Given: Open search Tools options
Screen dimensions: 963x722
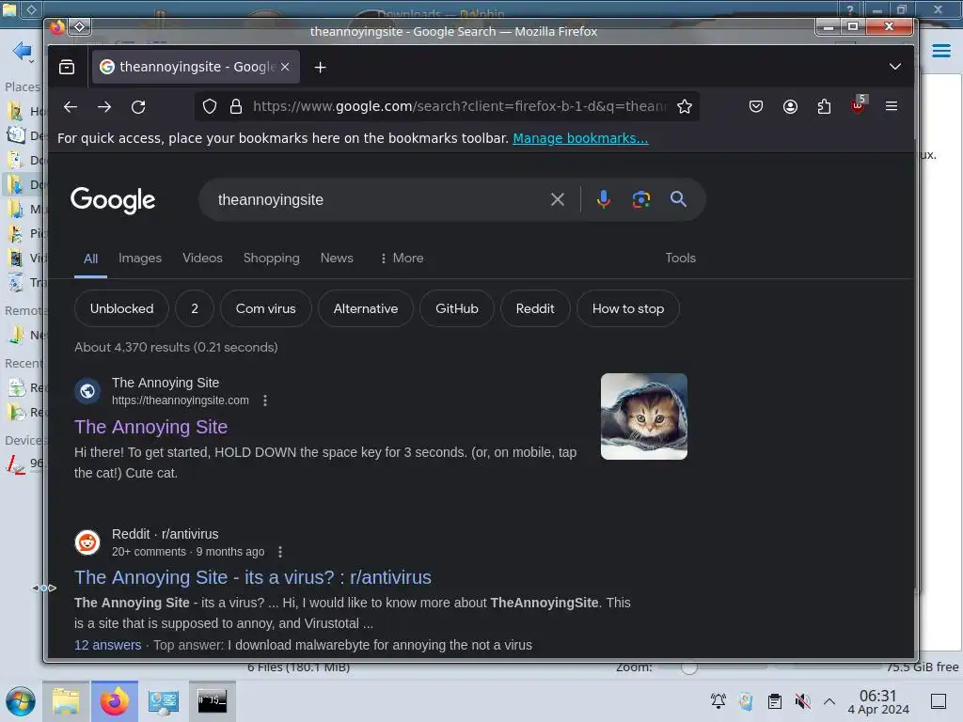Looking at the screenshot, I should pos(681,258).
